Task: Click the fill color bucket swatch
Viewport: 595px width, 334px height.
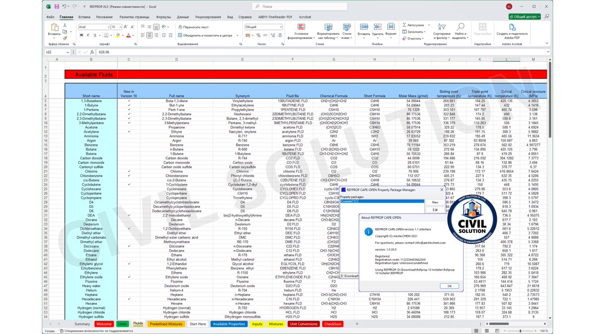Action: [x=119, y=36]
